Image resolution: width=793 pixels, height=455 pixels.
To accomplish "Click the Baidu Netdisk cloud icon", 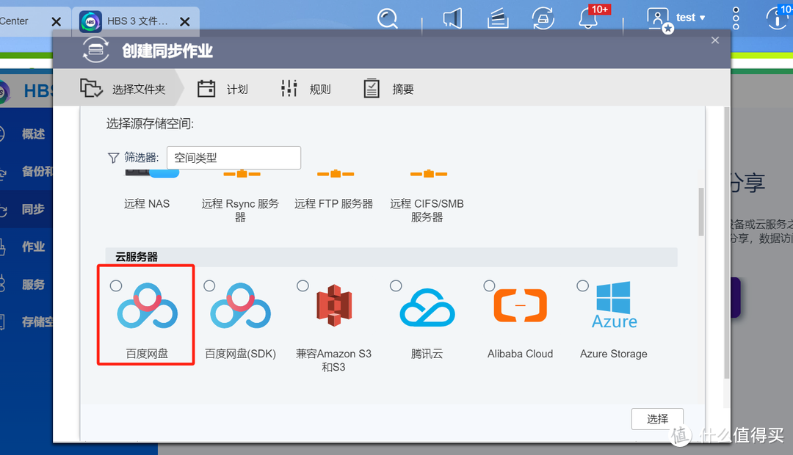I will pyautogui.click(x=148, y=307).
